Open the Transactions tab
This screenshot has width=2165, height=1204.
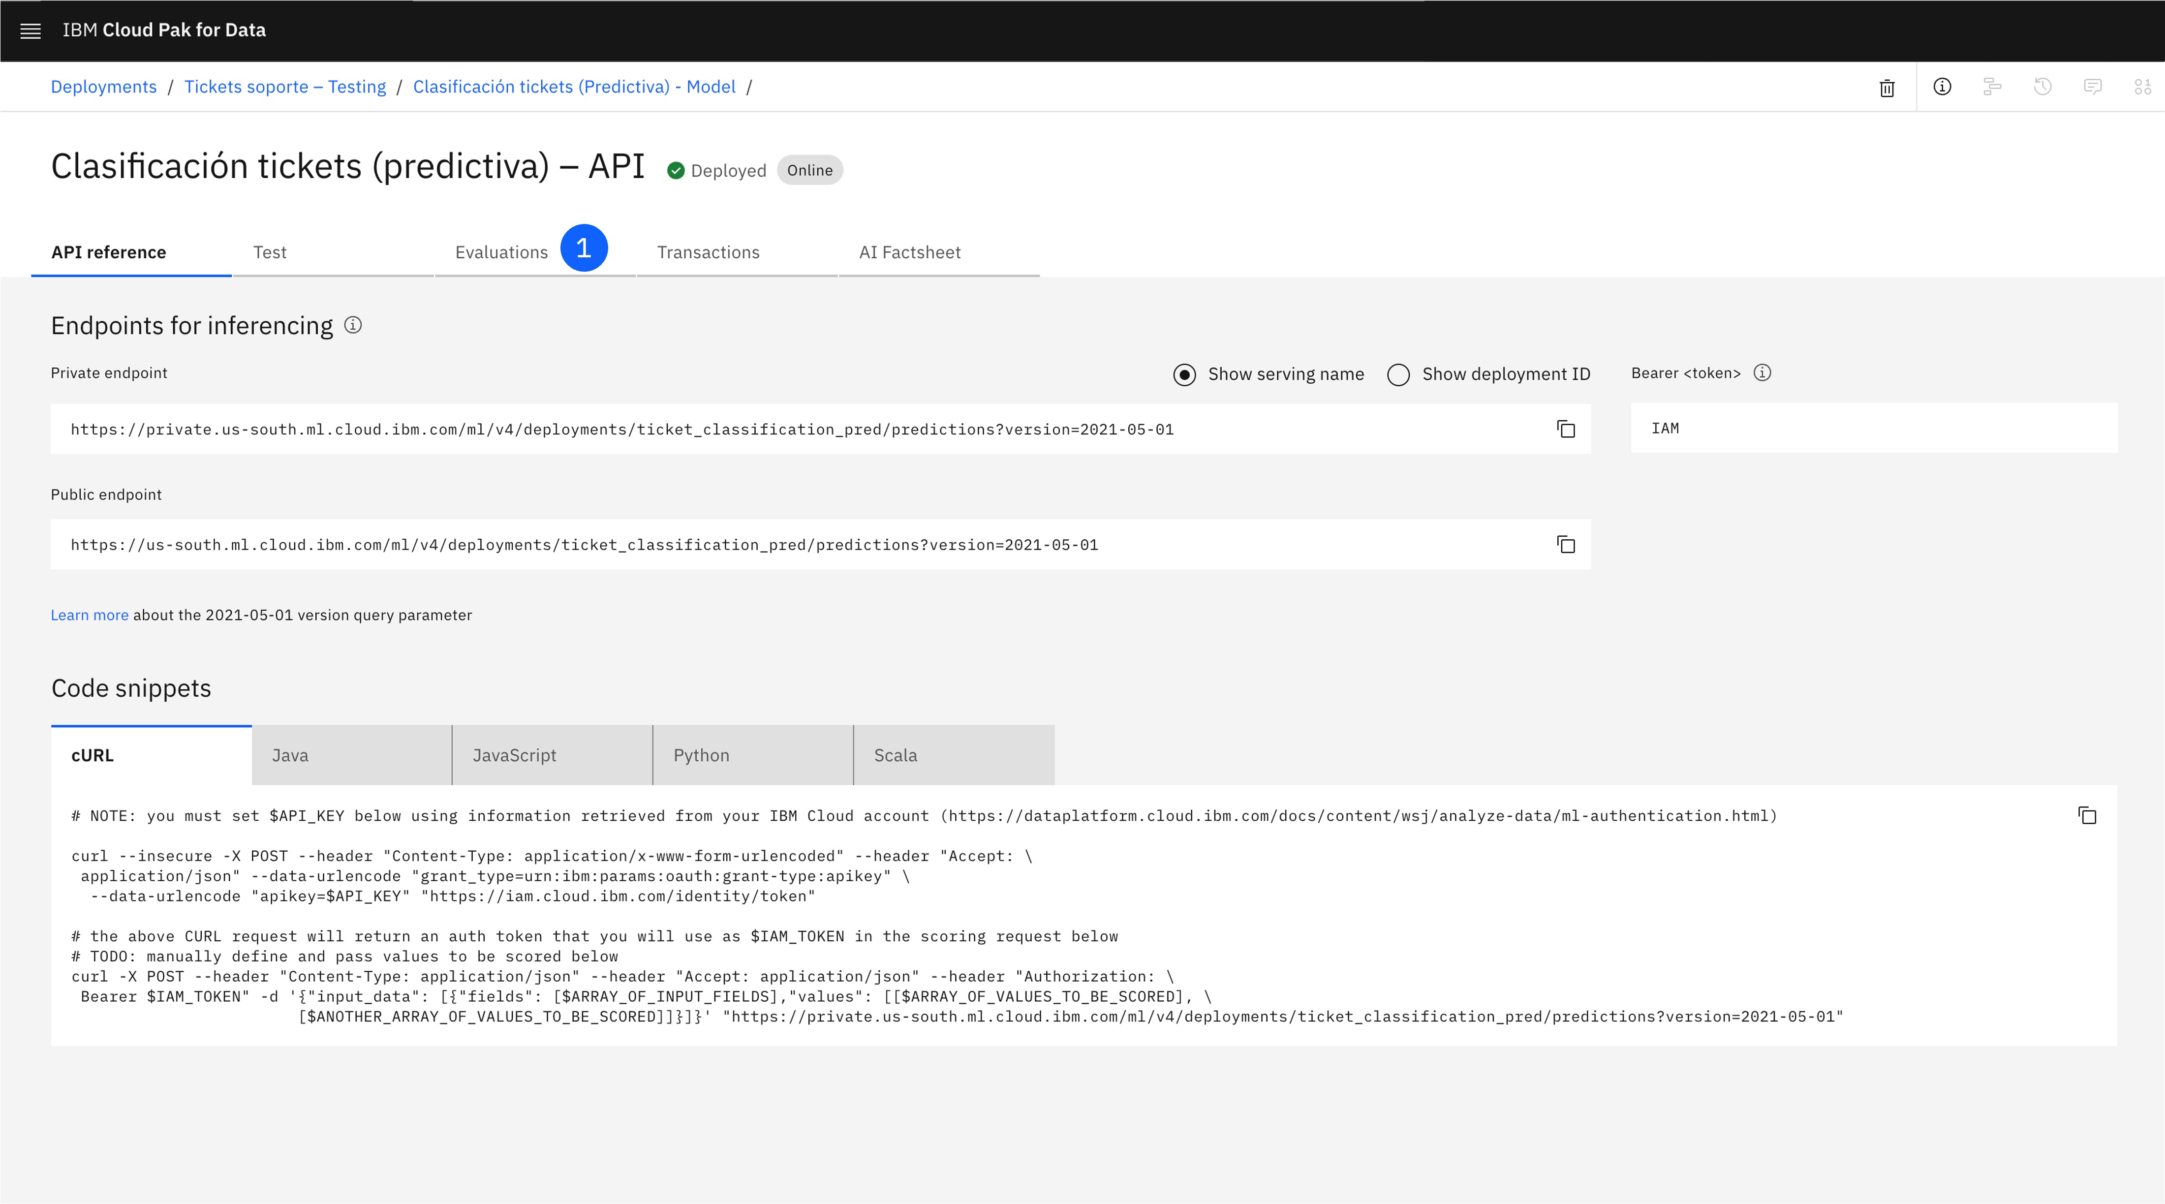point(737,253)
